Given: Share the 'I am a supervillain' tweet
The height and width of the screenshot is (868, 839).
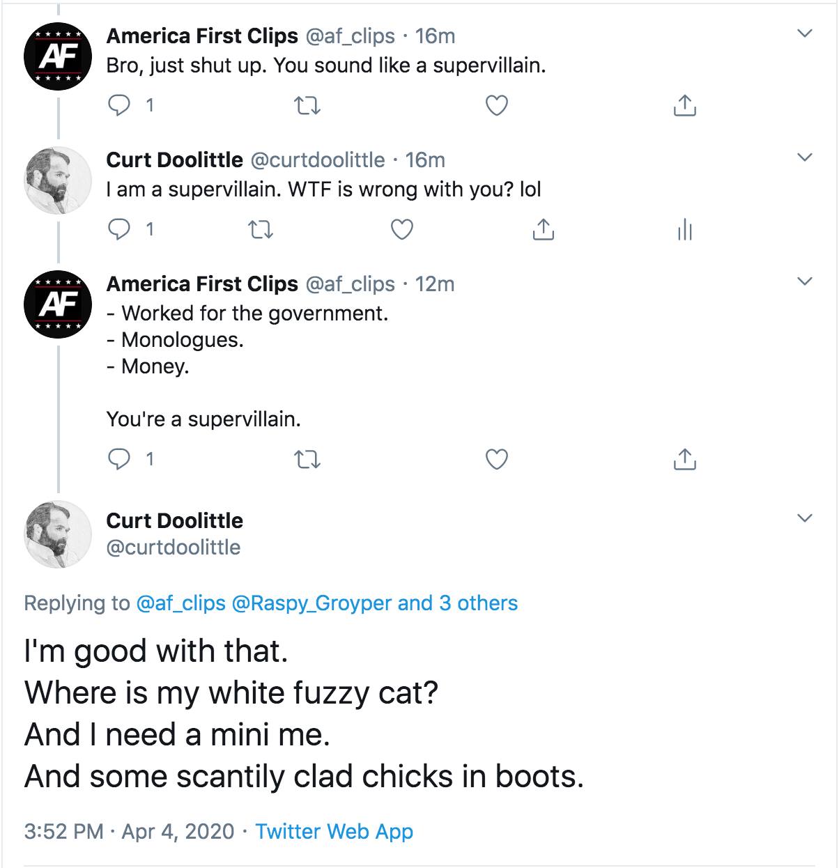Looking at the screenshot, I should point(543,229).
